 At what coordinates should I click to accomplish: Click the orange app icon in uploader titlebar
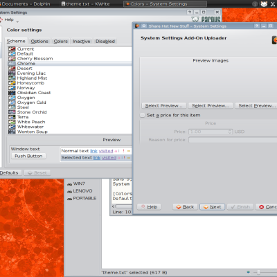137,26
